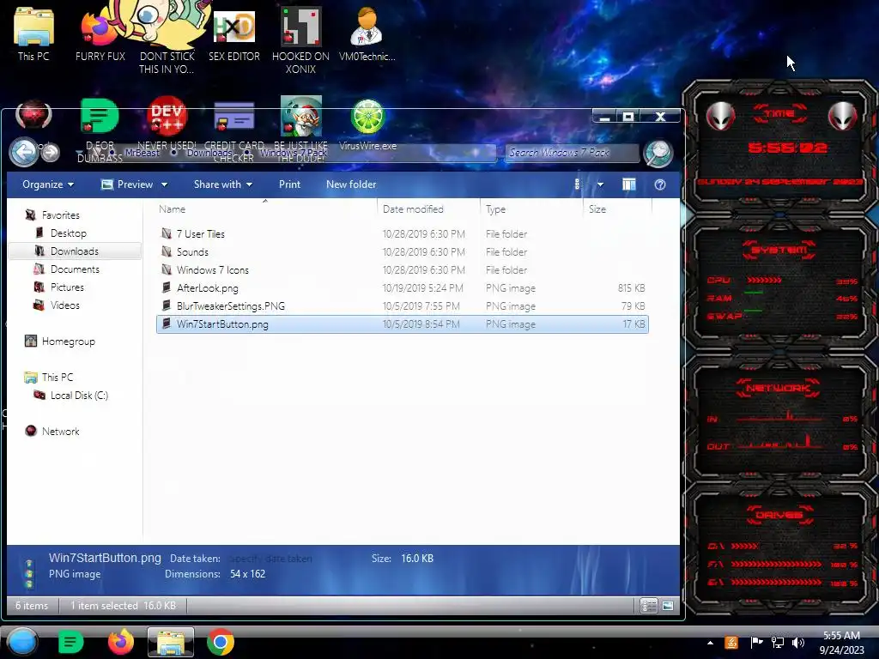This screenshot has height=659, width=879.
Task: Switch to large icons view in status bar
Action: (x=668, y=606)
